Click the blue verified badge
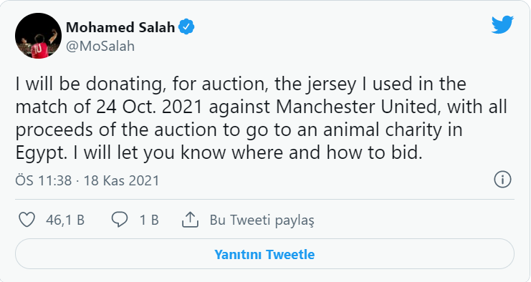This screenshot has width=531, height=282. tap(186, 27)
